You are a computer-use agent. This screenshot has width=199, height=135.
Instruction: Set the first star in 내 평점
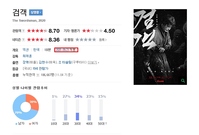coord(77,40)
